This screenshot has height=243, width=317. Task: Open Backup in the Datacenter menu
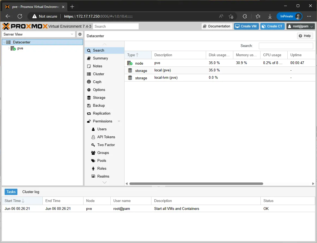(104, 106)
